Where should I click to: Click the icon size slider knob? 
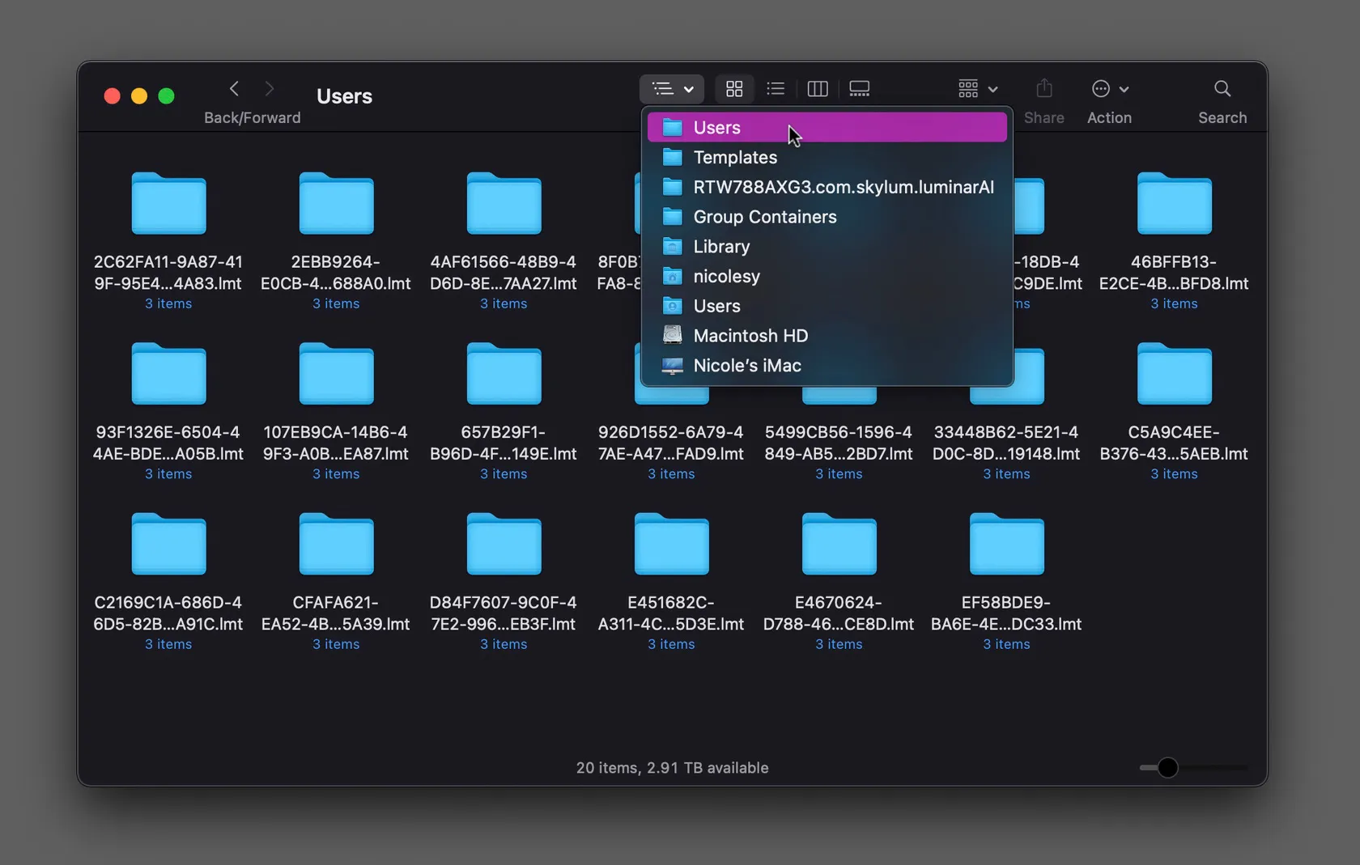[1167, 767]
